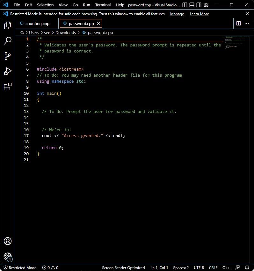Open the Explorer view in activity bar
Viewport: 254px width, 271px height.
pyautogui.click(x=7, y=25)
